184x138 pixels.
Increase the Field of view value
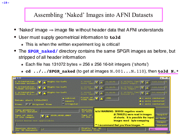[102, 99]
